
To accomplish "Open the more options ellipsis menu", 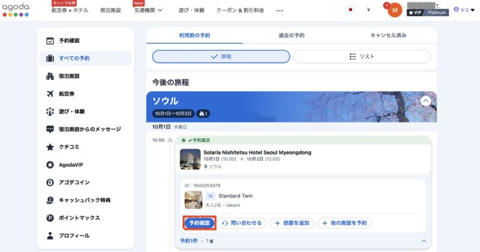I will [x=280, y=10].
